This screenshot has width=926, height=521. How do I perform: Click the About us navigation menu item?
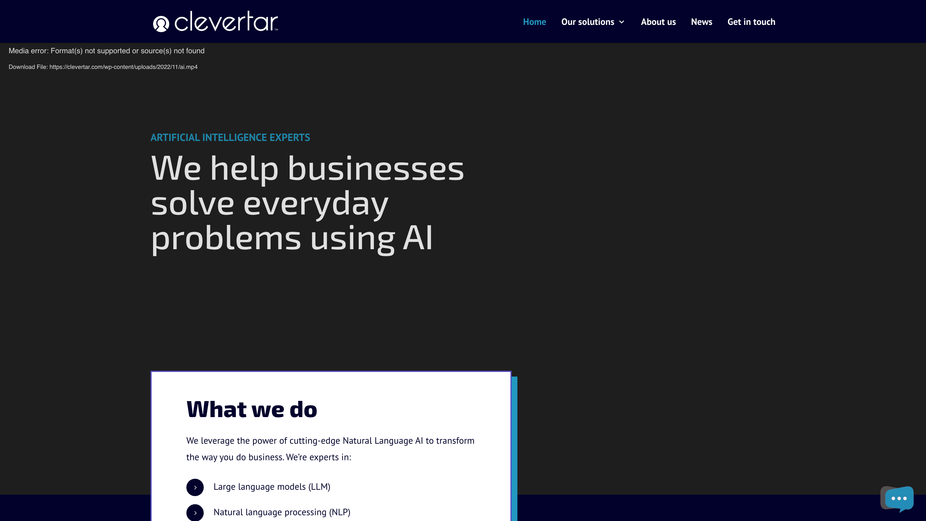658,22
